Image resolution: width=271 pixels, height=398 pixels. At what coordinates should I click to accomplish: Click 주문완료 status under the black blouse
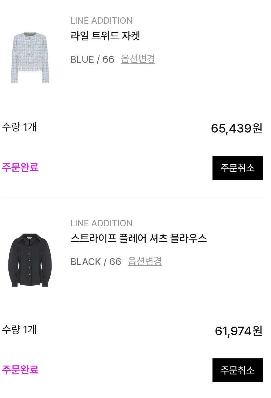pyautogui.click(x=20, y=370)
